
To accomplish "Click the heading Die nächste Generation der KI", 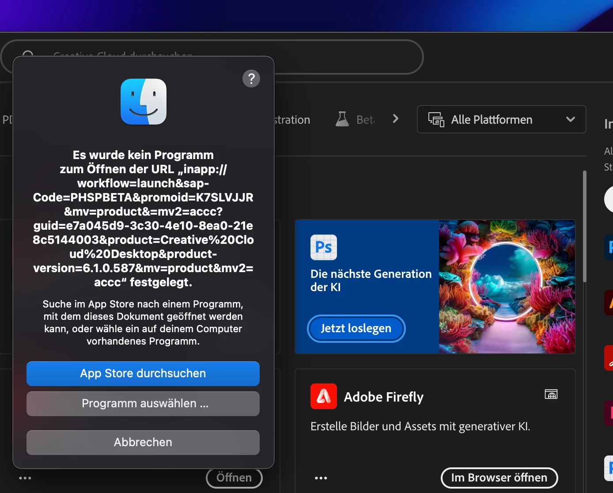I will 371,281.
